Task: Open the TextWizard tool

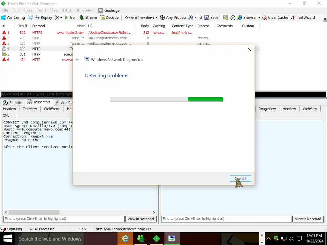Action: click(x=303, y=18)
